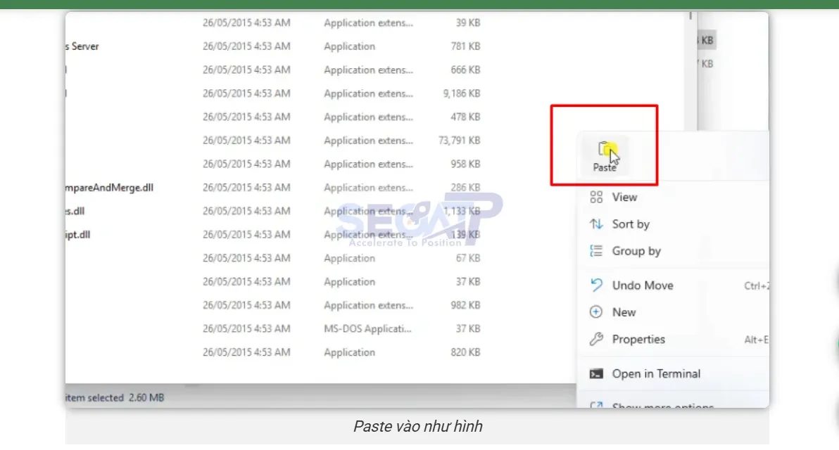Image resolution: width=839 pixels, height=450 pixels.
Task: Click the Group by list icon
Action: [596, 251]
